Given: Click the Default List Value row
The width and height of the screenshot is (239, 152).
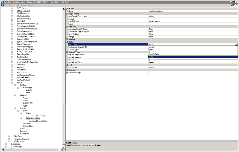Looking at the screenshot, I should coord(153,62).
